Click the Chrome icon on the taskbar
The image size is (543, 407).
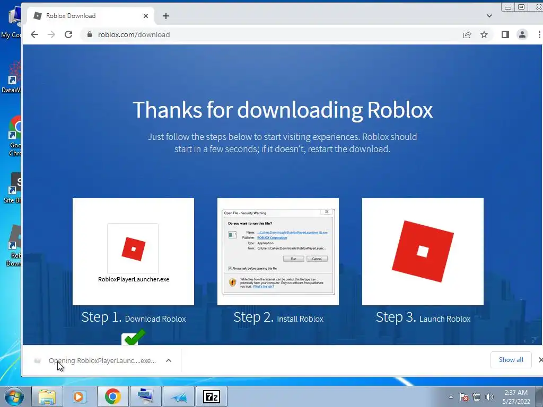click(x=112, y=396)
